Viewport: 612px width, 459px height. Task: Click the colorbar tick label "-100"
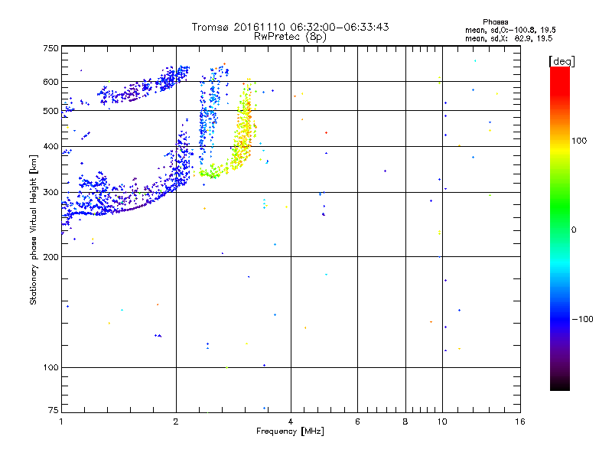[x=582, y=319]
